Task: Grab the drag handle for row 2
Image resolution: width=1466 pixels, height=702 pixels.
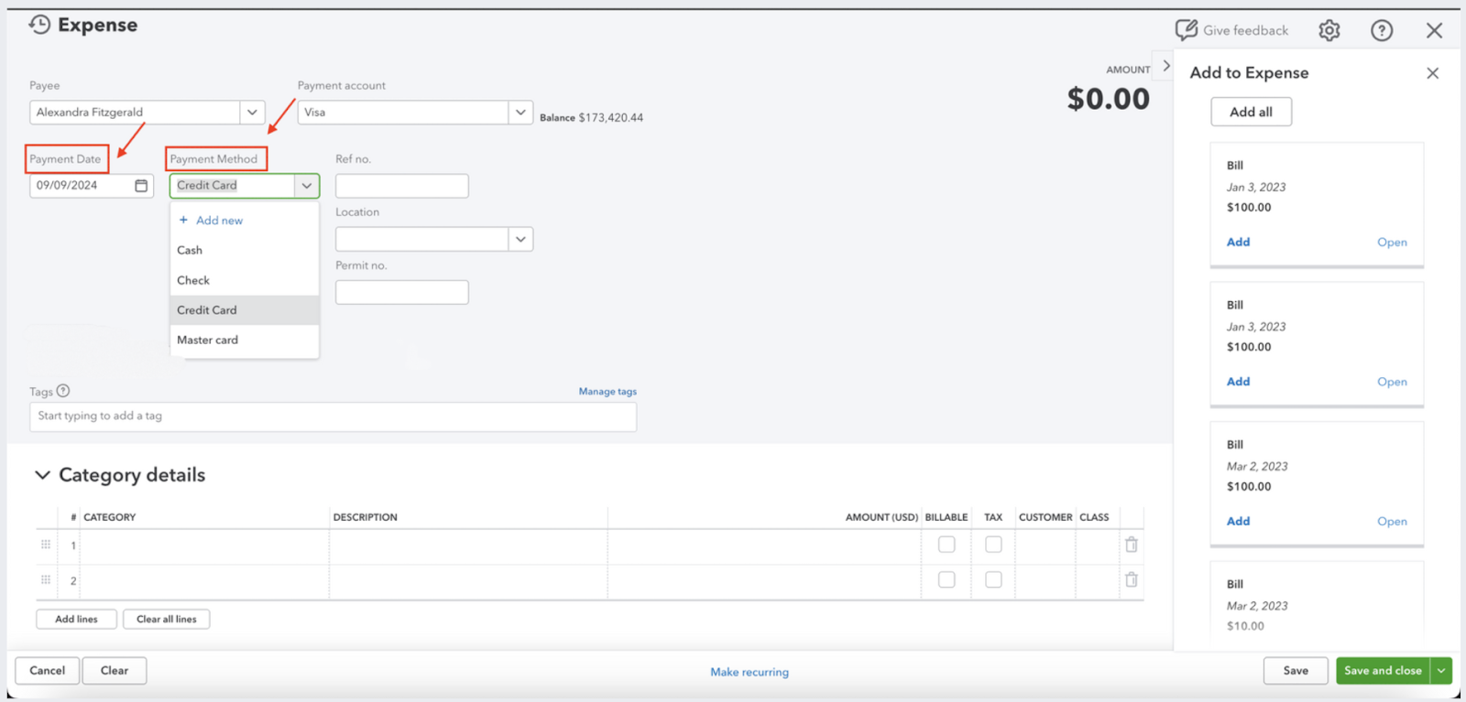Action: 46,579
